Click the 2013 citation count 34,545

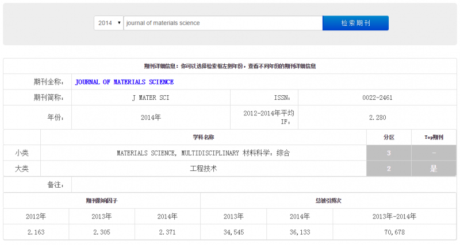point(233,232)
